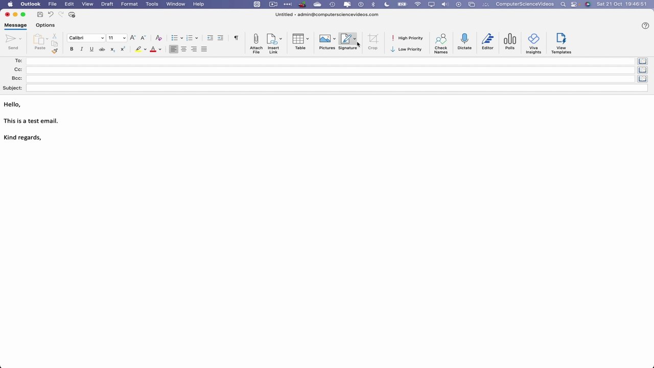Open address book beside the To field

(x=642, y=61)
